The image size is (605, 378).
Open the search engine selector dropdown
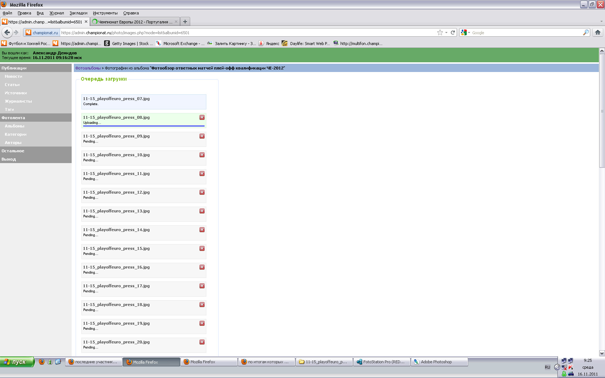click(466, 32)
